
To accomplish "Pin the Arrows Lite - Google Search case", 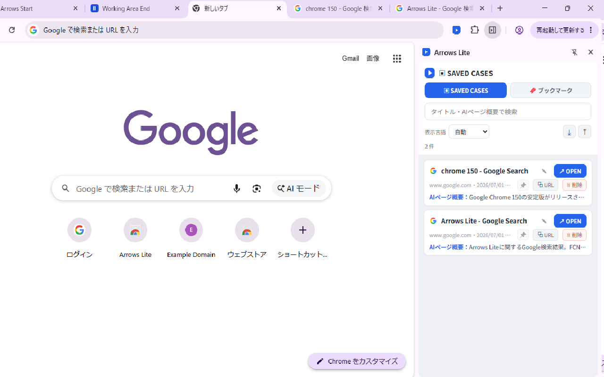I will tap(523, 235).
